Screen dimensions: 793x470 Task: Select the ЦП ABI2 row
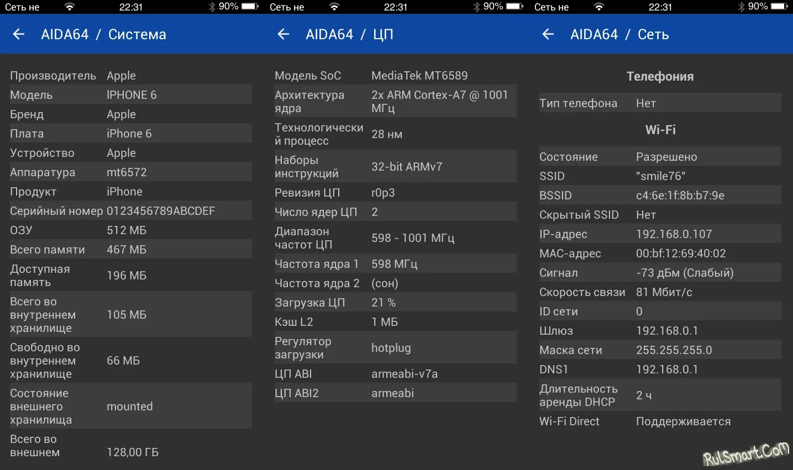click(x=396, y=393)
